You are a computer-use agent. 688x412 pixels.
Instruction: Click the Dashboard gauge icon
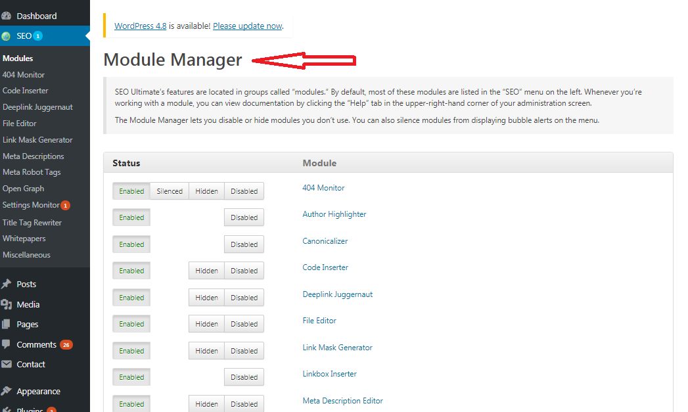6,16
